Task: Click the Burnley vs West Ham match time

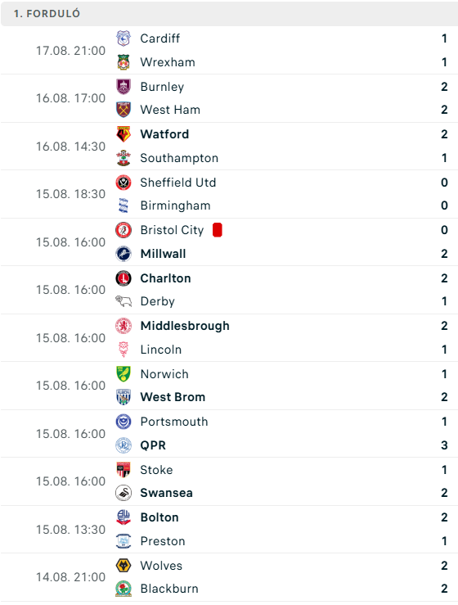Action: (x=70, y=98)
